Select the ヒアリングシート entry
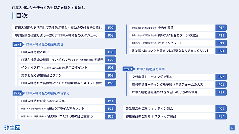 178,43
